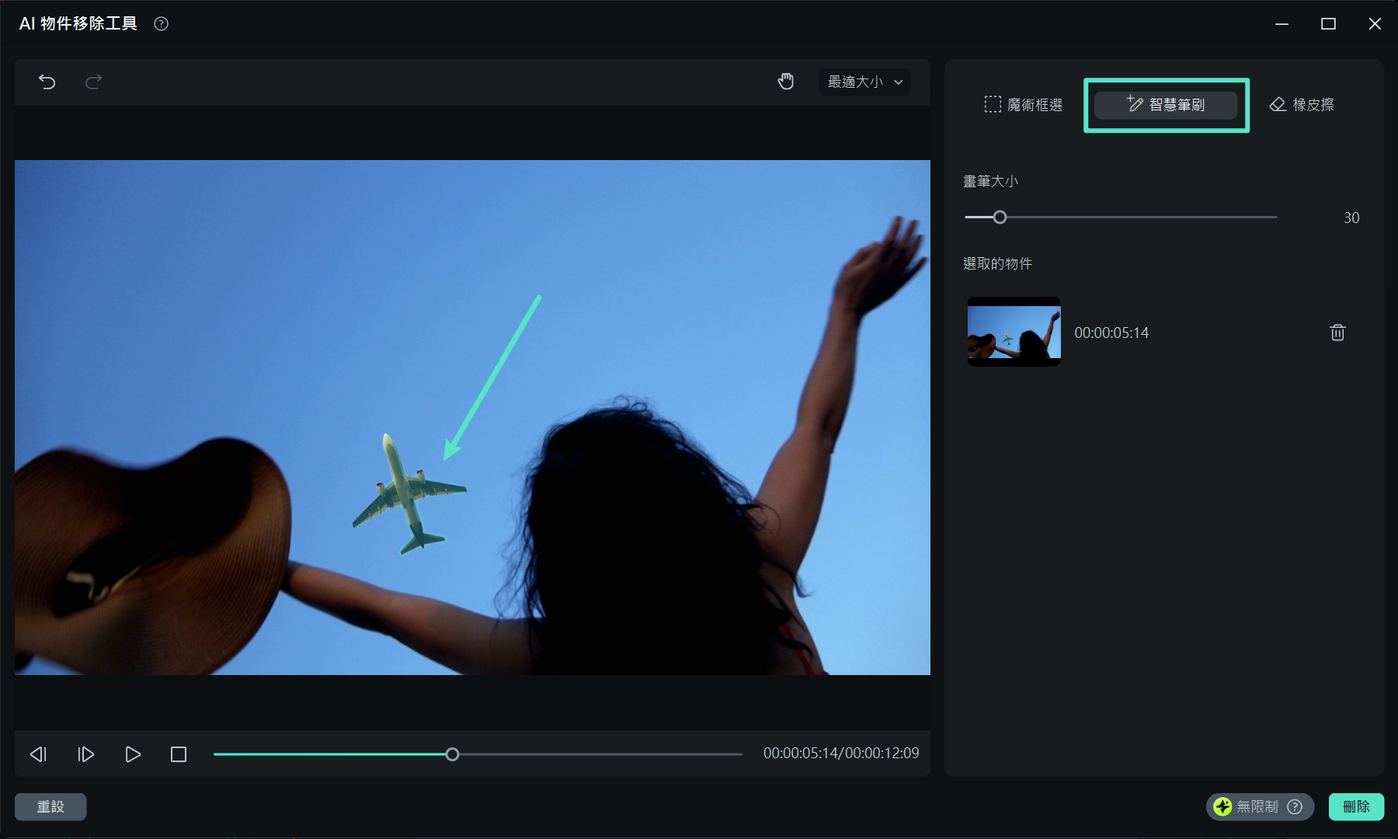Screen dimensions: 1398x839
Task: Play the video preview
Action: [x=133, y=754]
